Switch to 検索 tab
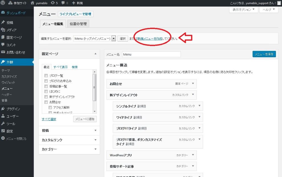Image resolution: width=282 pixels, height=177 pixels. pyautogui.click(x=75, y=67)
